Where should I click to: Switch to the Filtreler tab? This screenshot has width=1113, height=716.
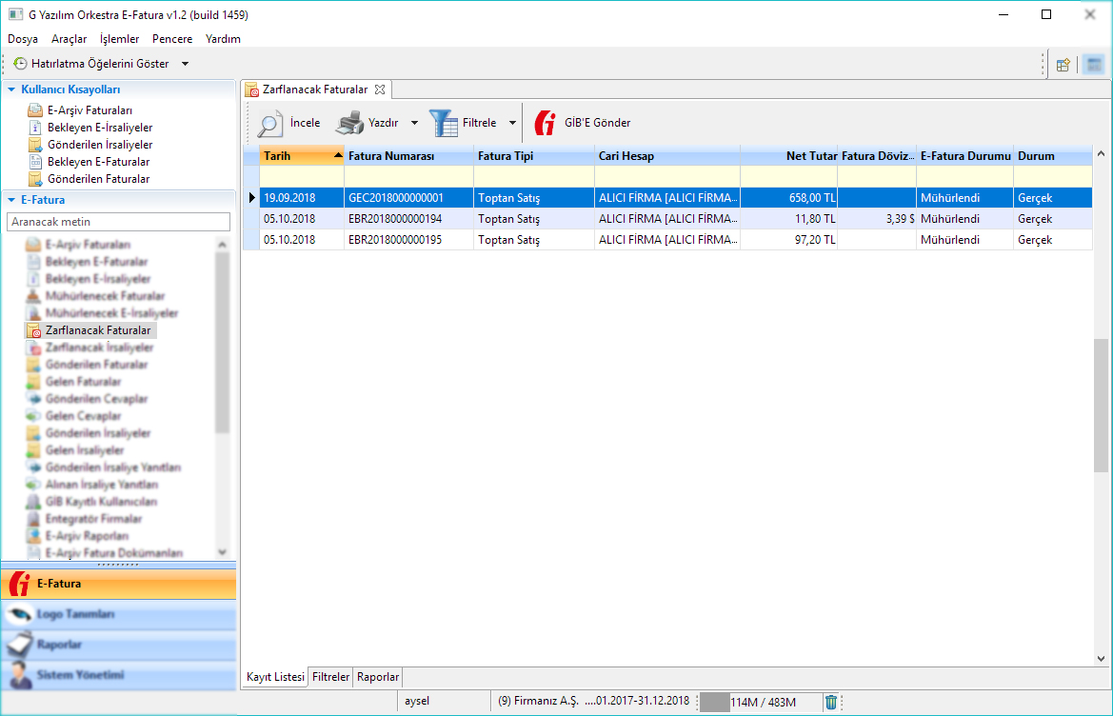click(331, 677)
